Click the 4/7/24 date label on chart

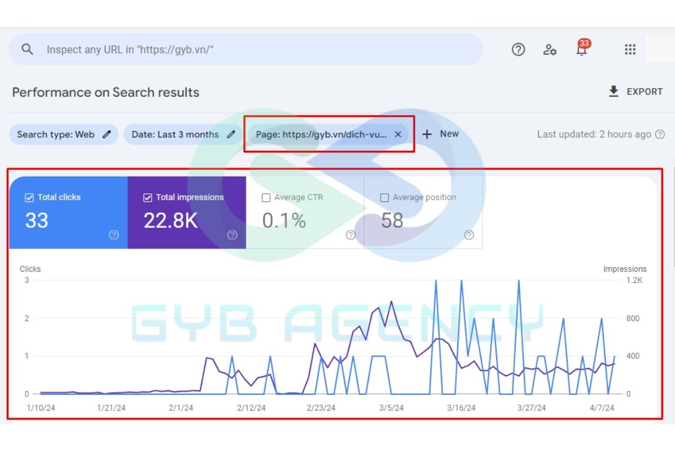click(602, 408)
